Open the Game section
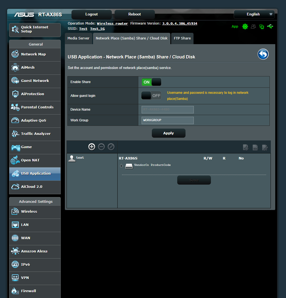 pos(35,147)
